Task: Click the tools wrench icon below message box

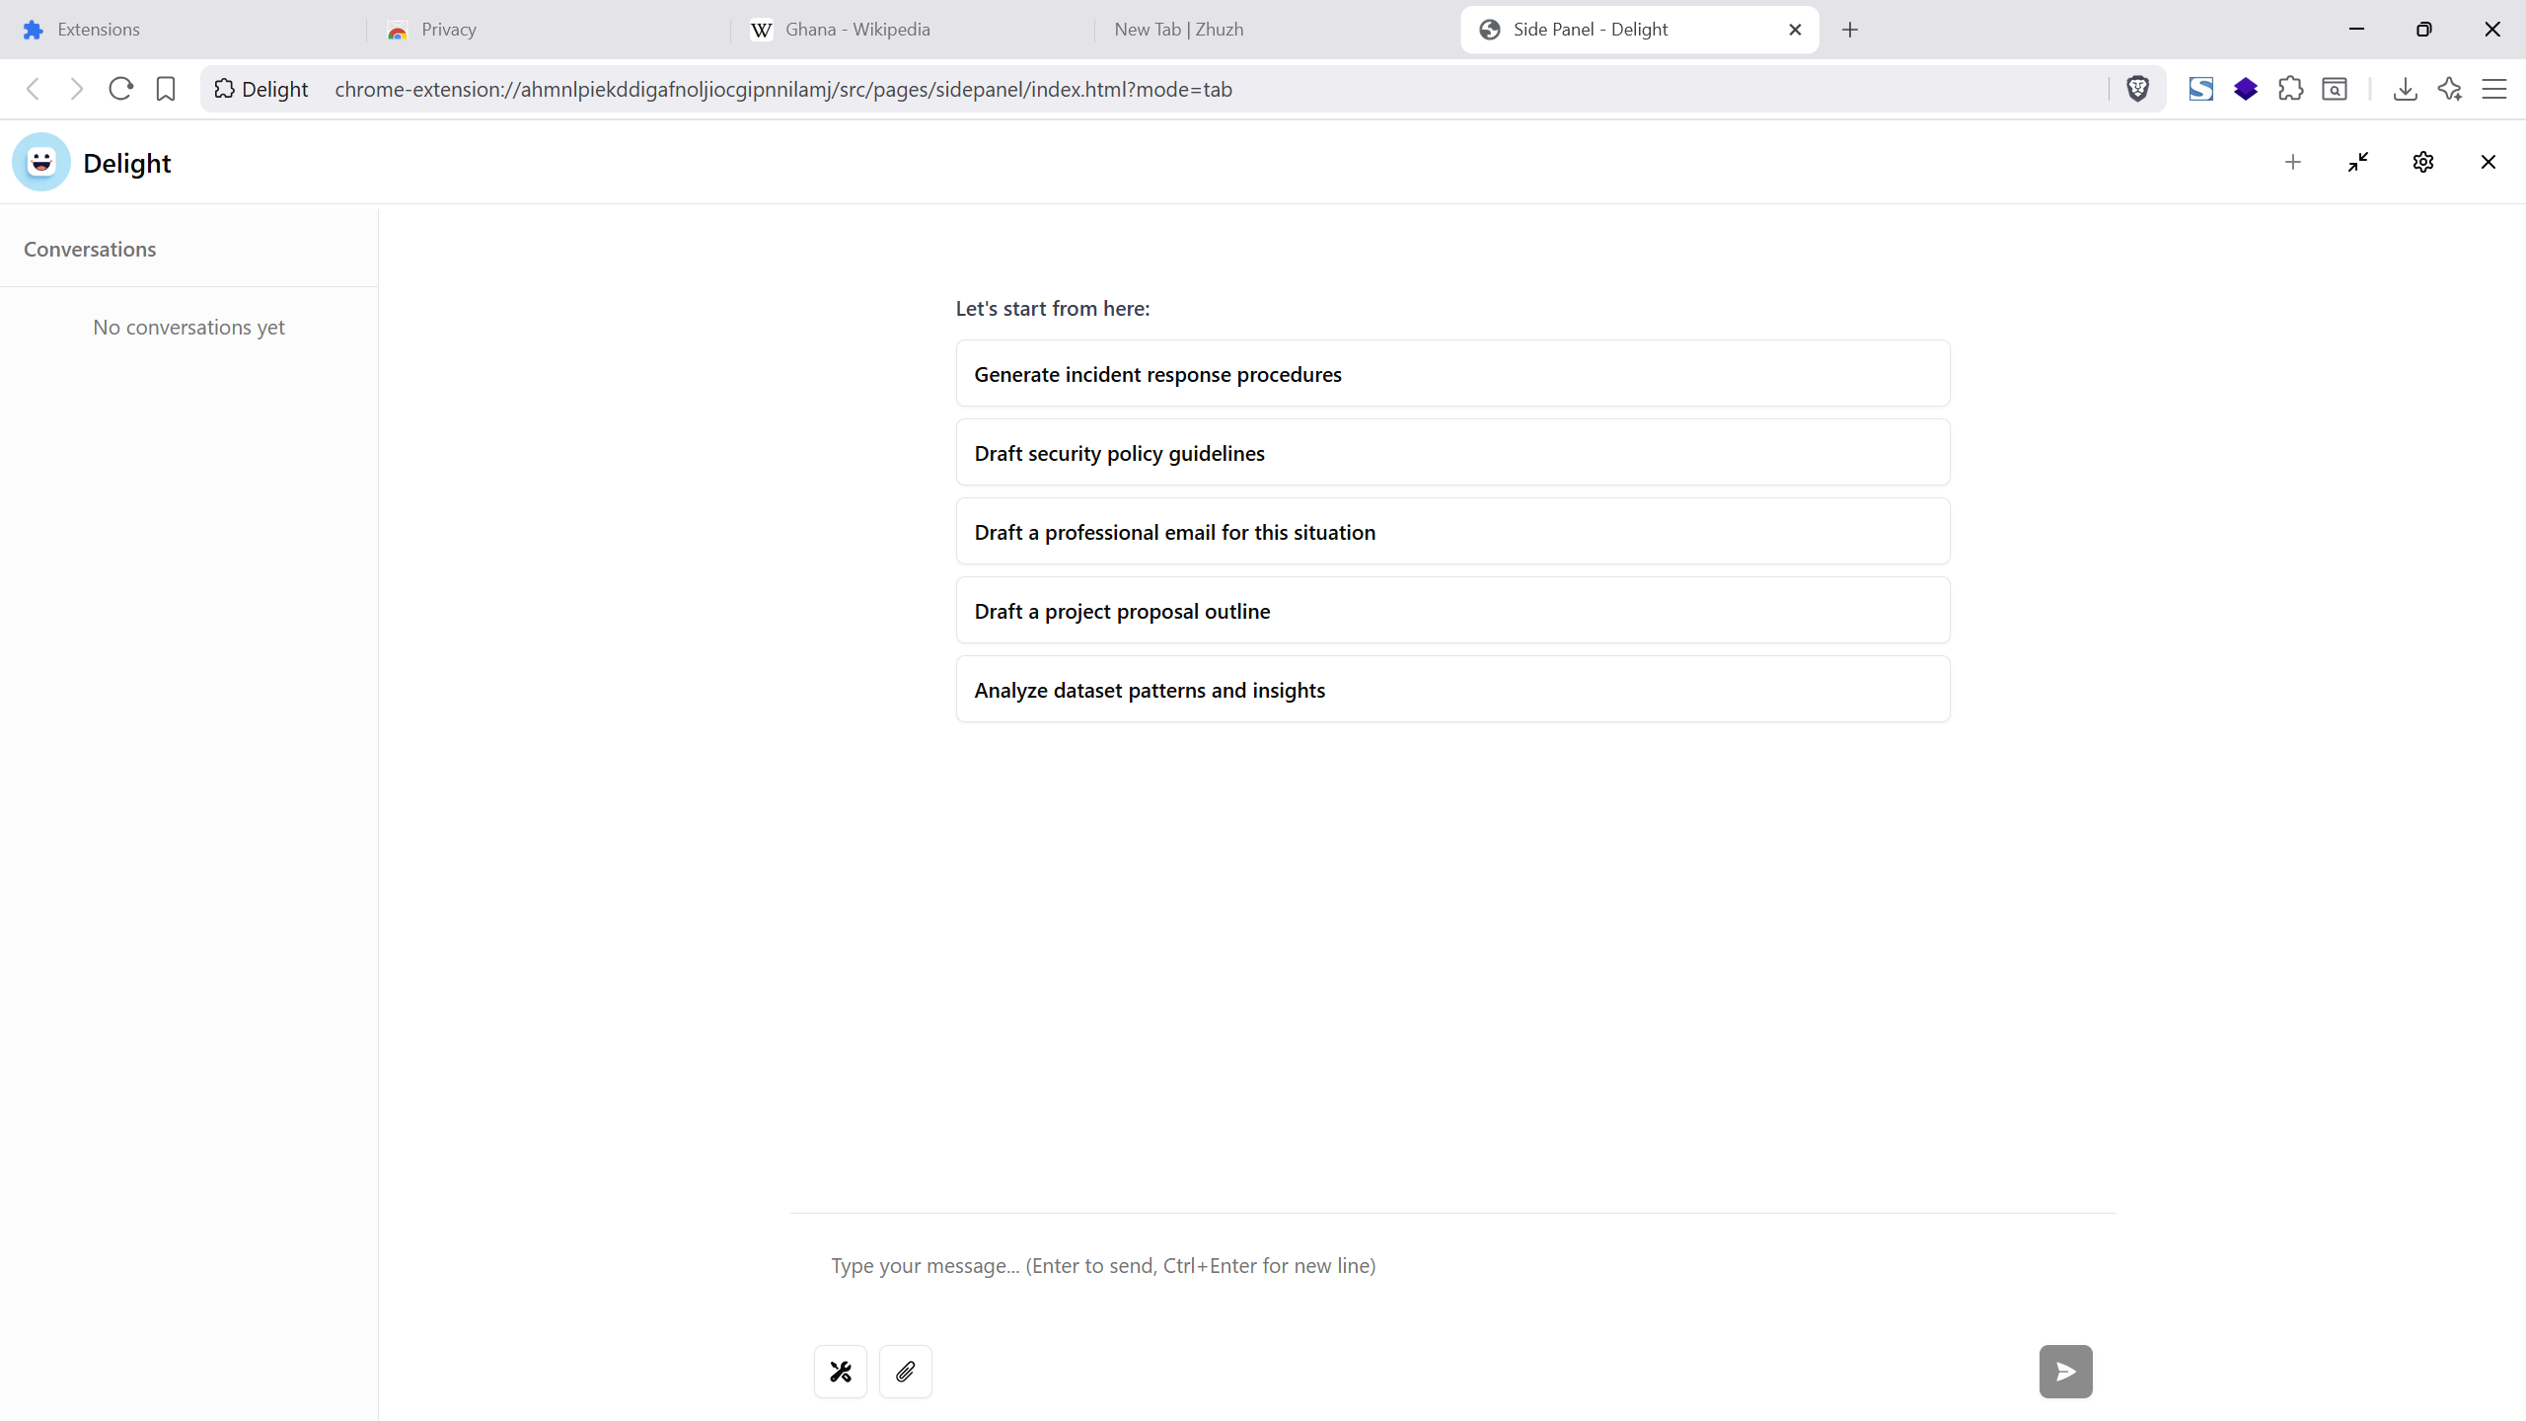Action: [x=840, y=1372]
